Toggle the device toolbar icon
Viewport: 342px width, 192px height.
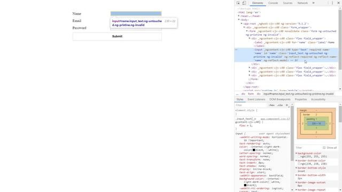pyautogui.click(x=244, y=3)
